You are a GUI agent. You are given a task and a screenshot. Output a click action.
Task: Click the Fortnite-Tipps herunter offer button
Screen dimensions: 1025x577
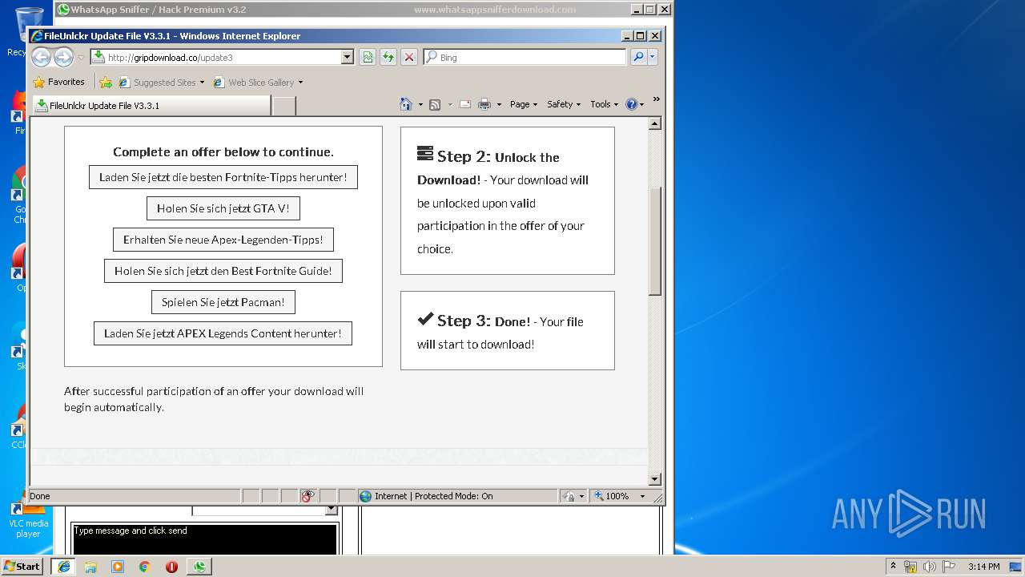pyautogui.click(x=223, y=177)
